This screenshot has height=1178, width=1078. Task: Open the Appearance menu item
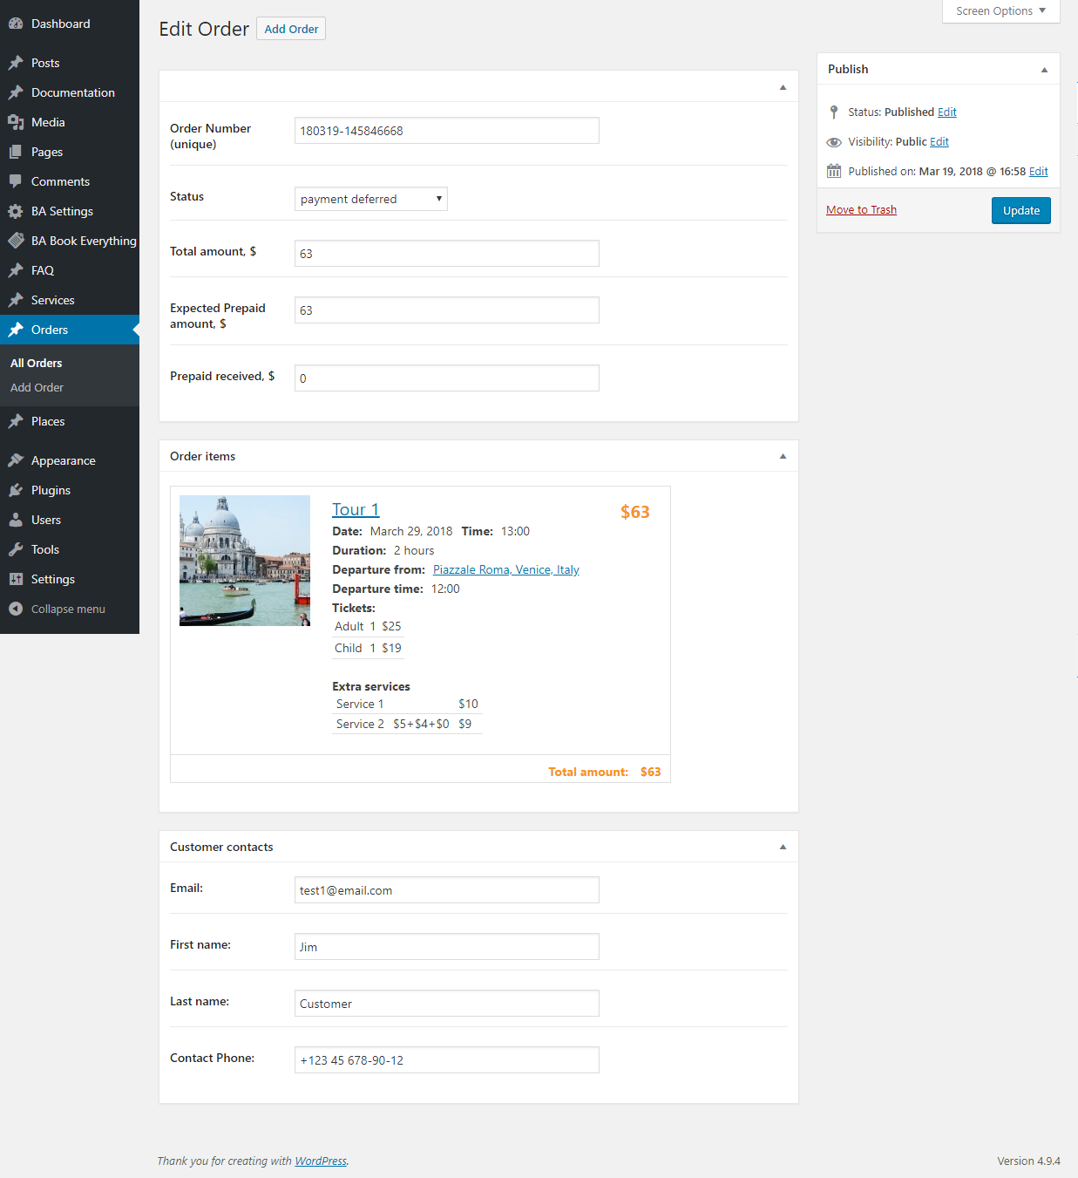coord(63,460)
